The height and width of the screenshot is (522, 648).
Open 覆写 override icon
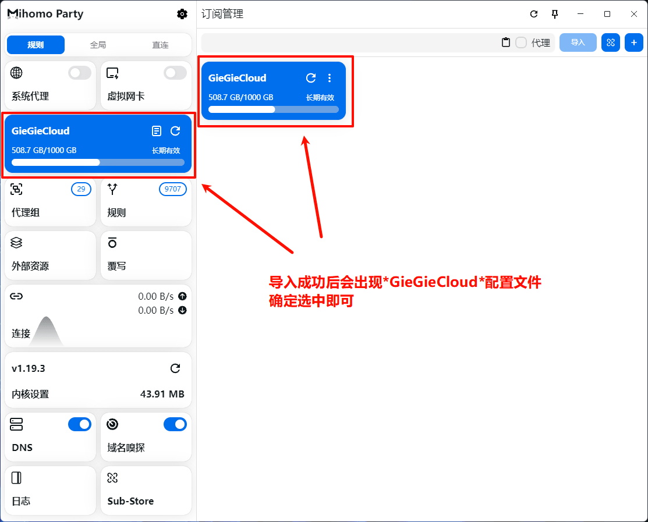coord(112,243)
